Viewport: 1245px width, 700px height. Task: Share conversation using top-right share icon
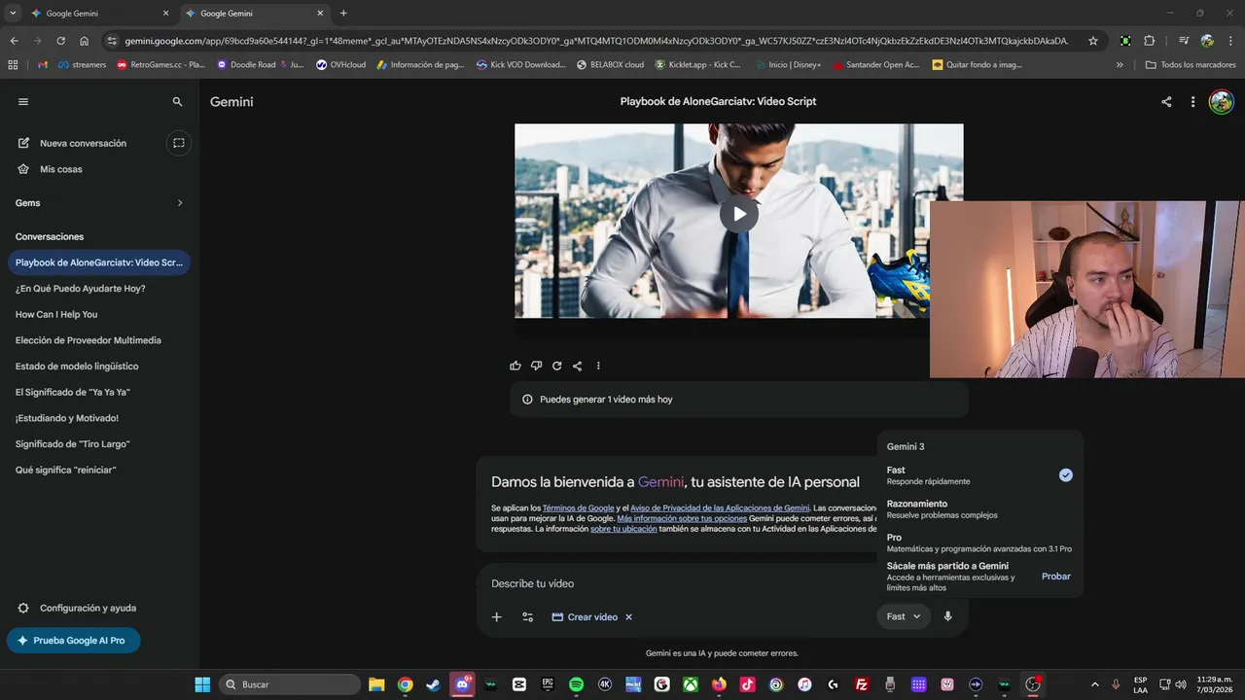(x=1166, y=101)
